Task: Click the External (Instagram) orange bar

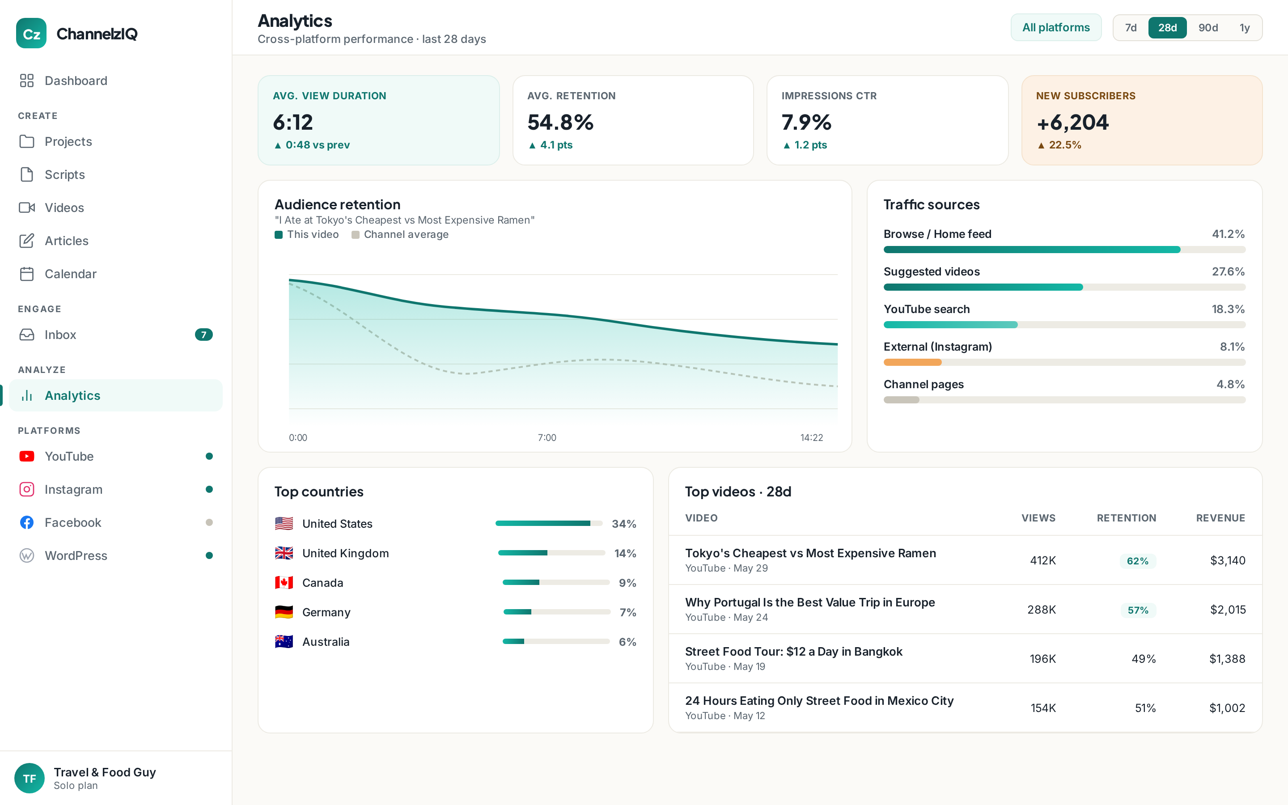Action: [912, 363]
